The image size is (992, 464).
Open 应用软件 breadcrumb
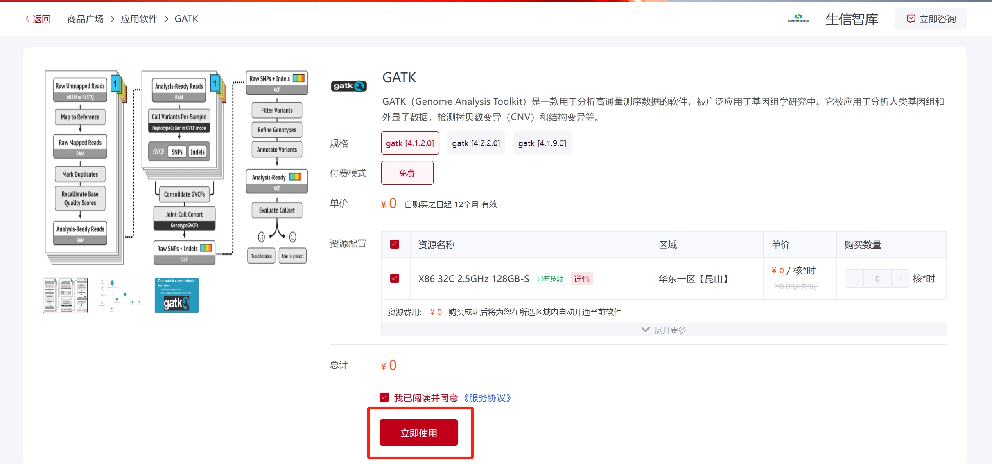139,19
